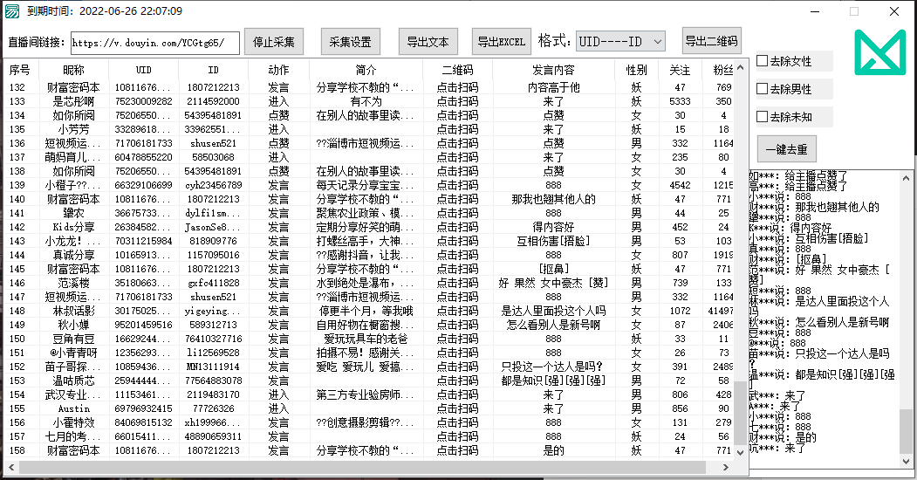Screen dimensions: 917x480
Task: Click 点击扫码 in row 158
Action: pyautogui.click(x=457, y=451)
